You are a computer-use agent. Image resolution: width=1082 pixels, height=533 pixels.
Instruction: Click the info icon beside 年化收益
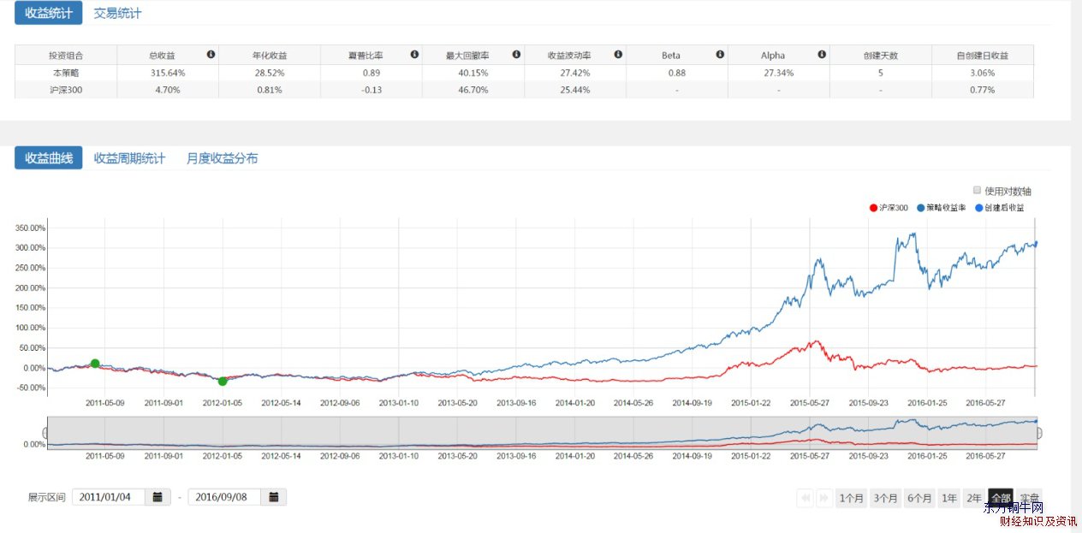point(312,55)
